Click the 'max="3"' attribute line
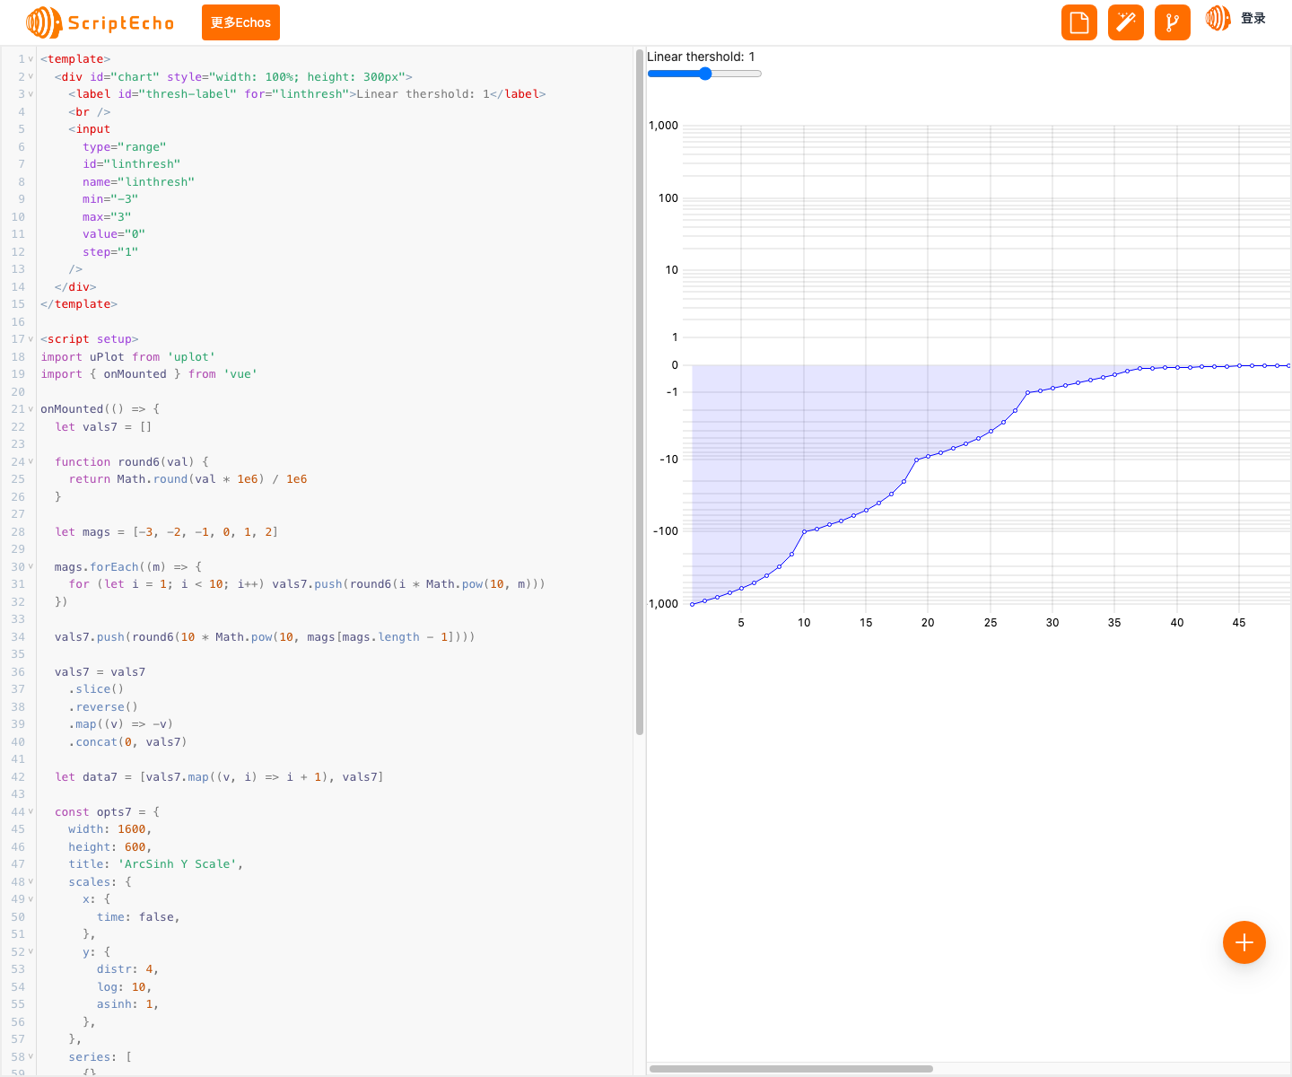 coord(107,217)
